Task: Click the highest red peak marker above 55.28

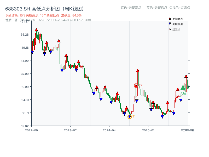Action: tap(36, 30)
